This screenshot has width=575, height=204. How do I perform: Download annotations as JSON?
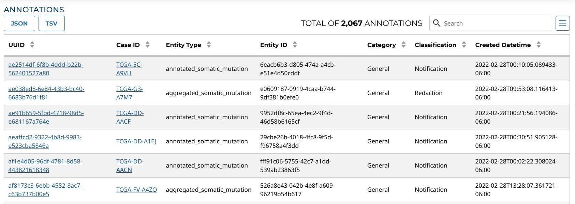[x=19, y=23]
